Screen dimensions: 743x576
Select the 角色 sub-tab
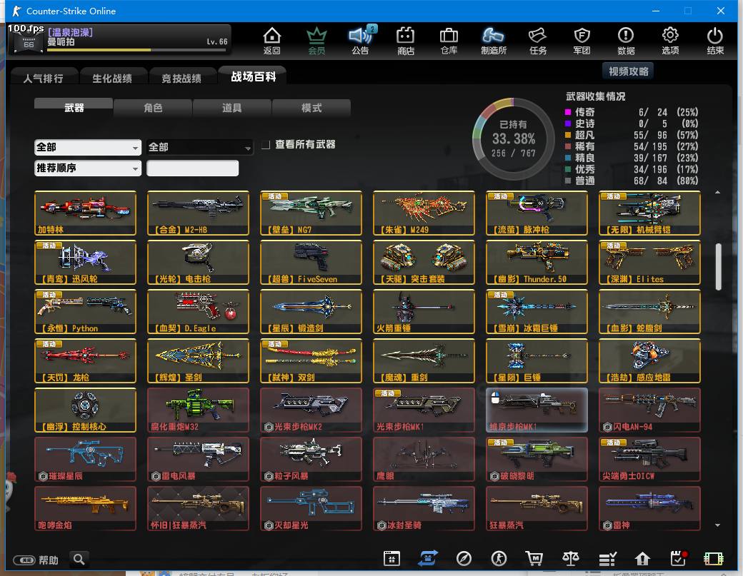[x=153, y=108]
